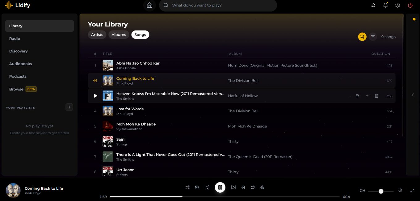Adjust the volume slider
Image resolution: width=420 pixels, height=201 pixels.
tap(381, 191)
